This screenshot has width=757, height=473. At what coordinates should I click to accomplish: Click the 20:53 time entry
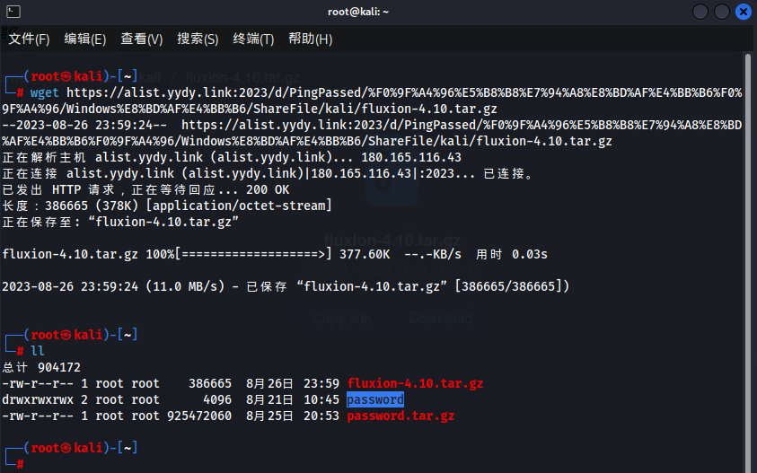pos(321,416)
